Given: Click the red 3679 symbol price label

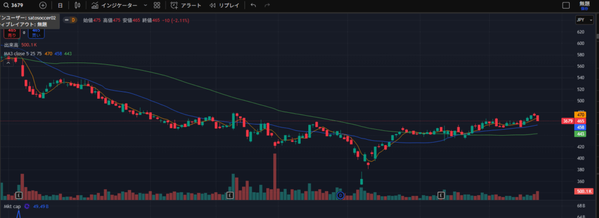Looking at the screenshot, I should (567, 121).
